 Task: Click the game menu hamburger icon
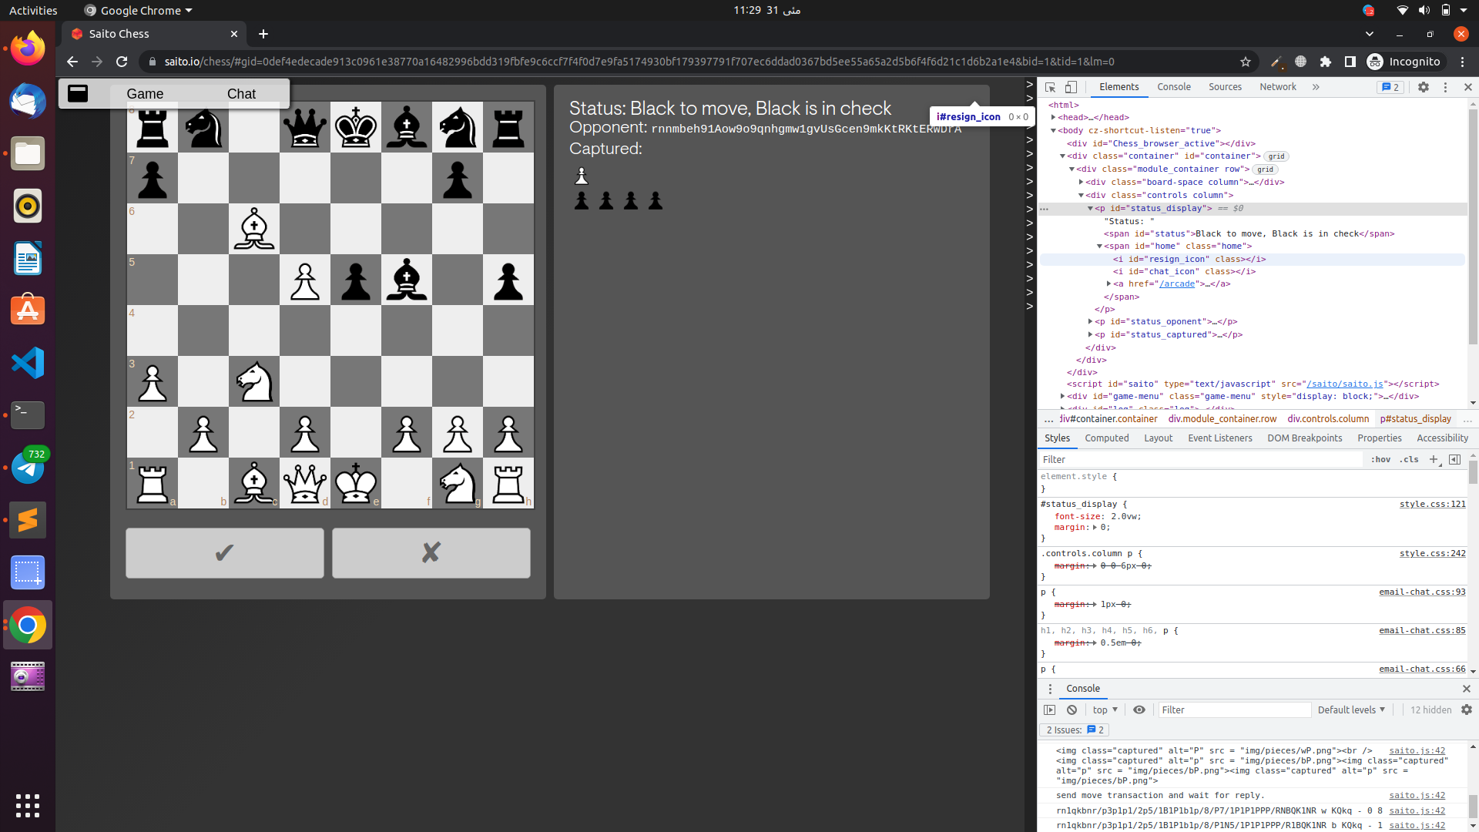point(77,93)
